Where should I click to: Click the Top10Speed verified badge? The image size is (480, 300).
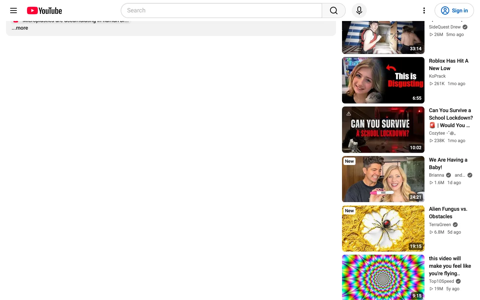(x=458, y=281)
